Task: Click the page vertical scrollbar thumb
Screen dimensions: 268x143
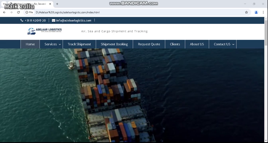Action: (266, 33)
